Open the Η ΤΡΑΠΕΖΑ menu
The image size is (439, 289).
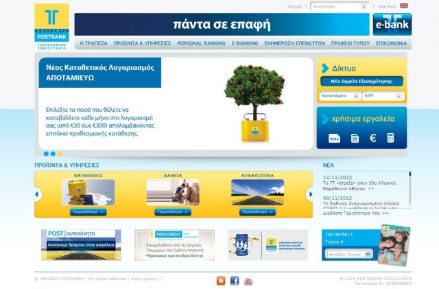pyautogui.click(x=93, y=43)
